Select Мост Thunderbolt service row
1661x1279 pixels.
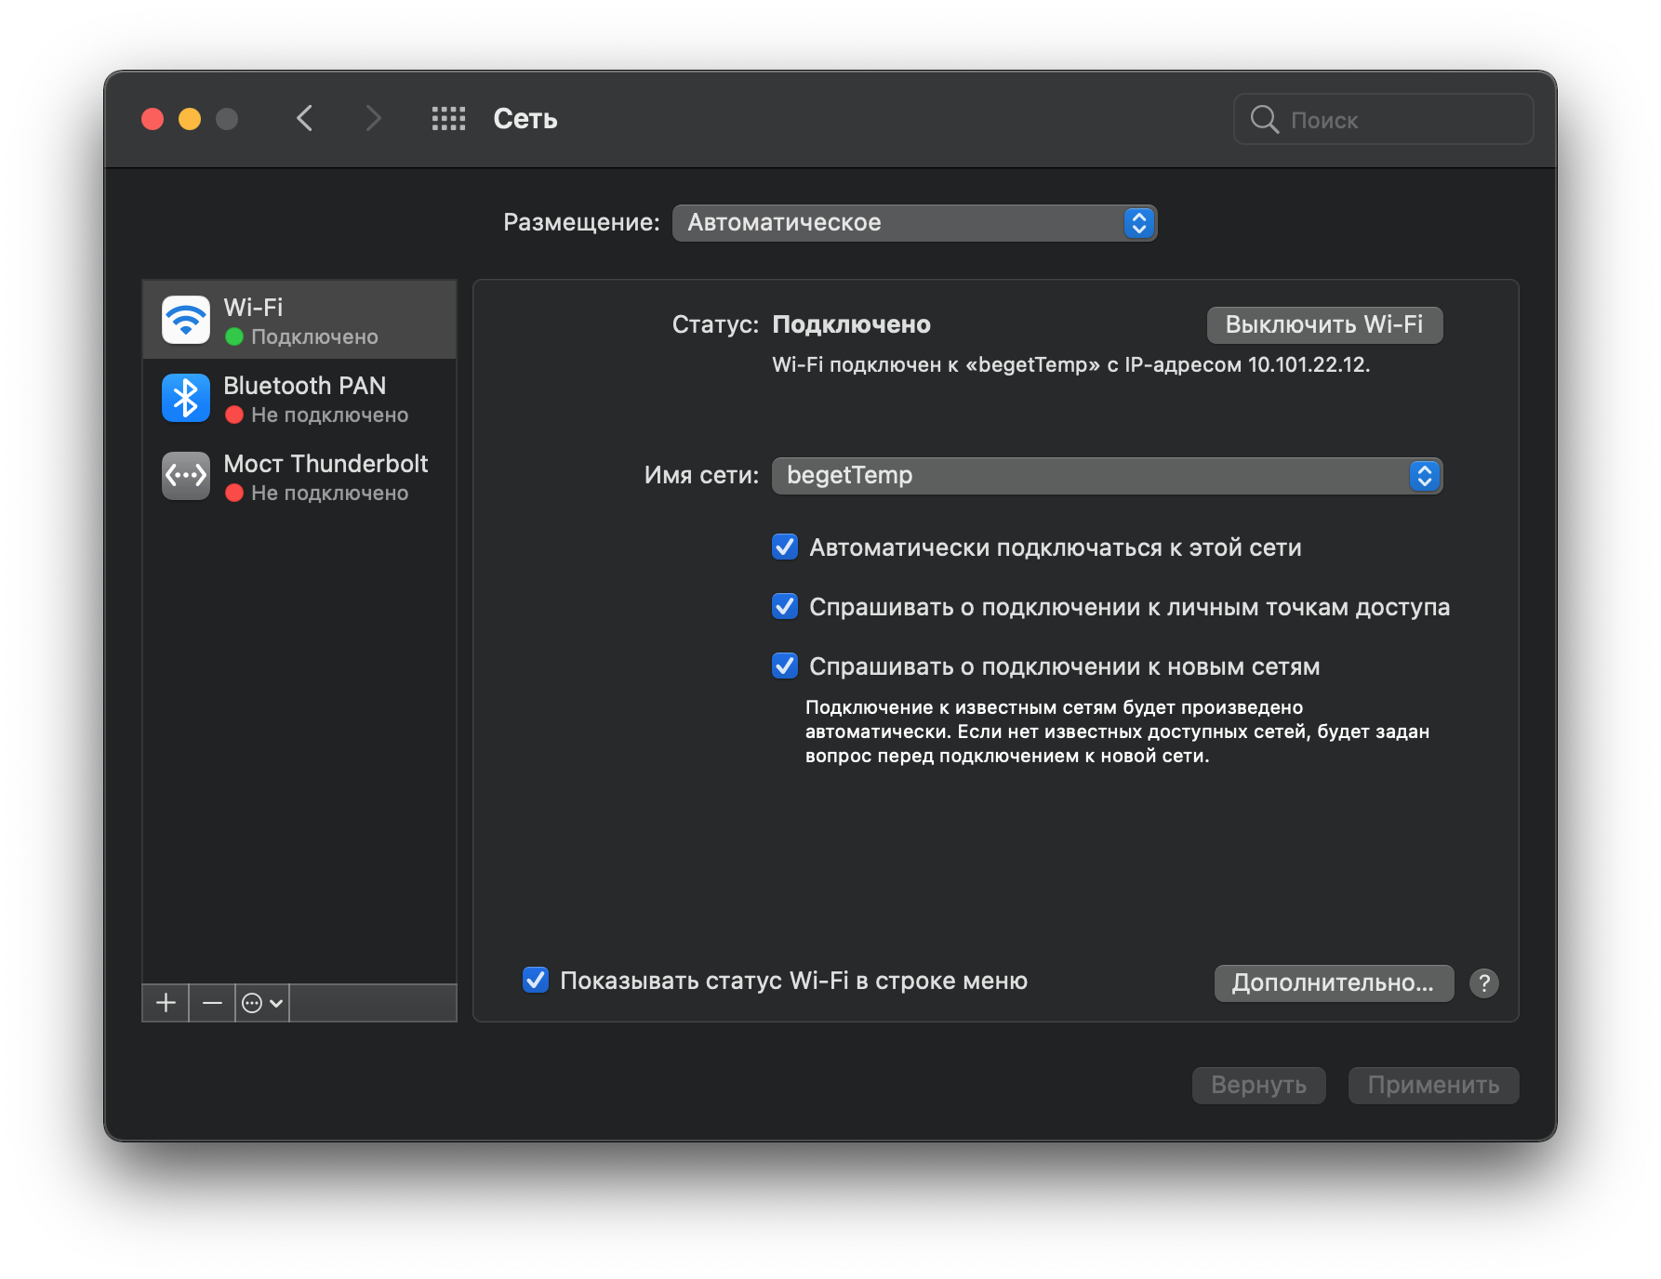pos(299,476)
